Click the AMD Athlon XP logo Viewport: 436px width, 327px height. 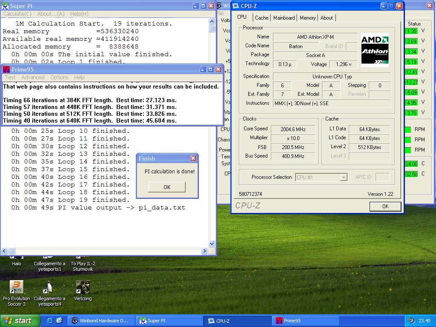point(375,50)
